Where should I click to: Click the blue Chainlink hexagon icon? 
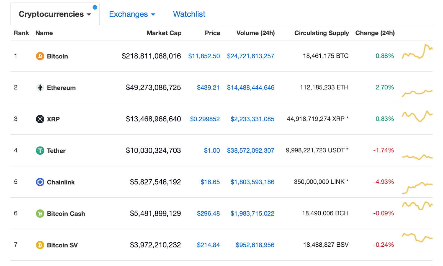pyautogui.click(x=40, y=182)
